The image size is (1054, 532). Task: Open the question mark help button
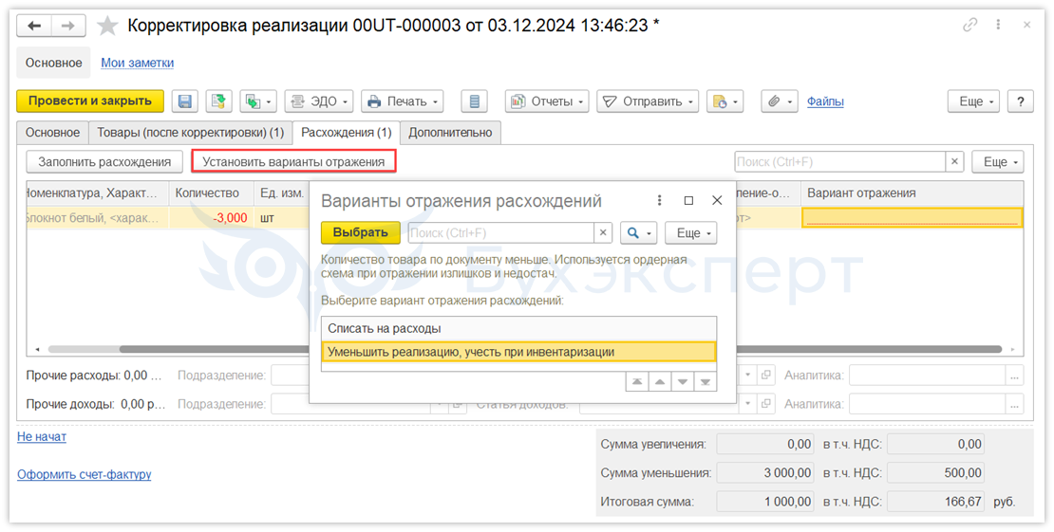click(x=1020, y=101)
